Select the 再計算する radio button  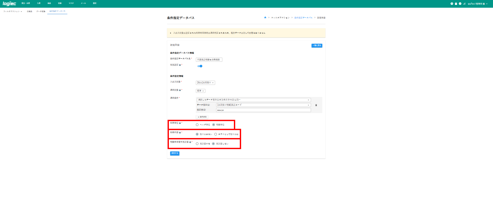(x=197, y=144)
